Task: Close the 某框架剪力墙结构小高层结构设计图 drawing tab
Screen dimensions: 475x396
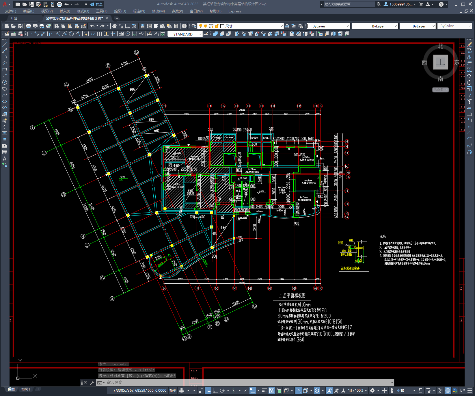Action: click(x=107, y=18)
